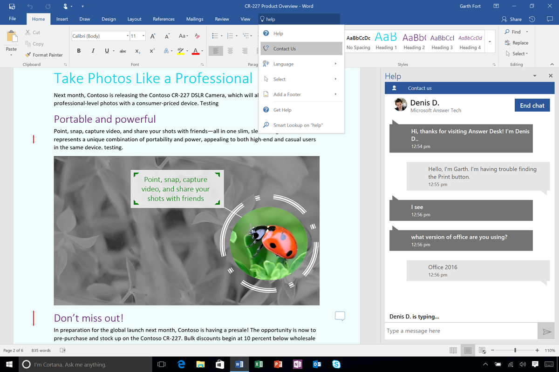Viewport: 559px width, 372px height.
Task: Apply Strikethrough formatting
Action: tap(124, 50)
